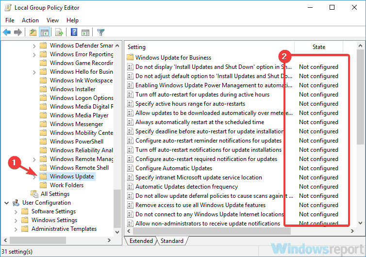Click the tree pane horizontal scroll right arrow
Viewport: 366px width, 257px height.
coord(109,240)
